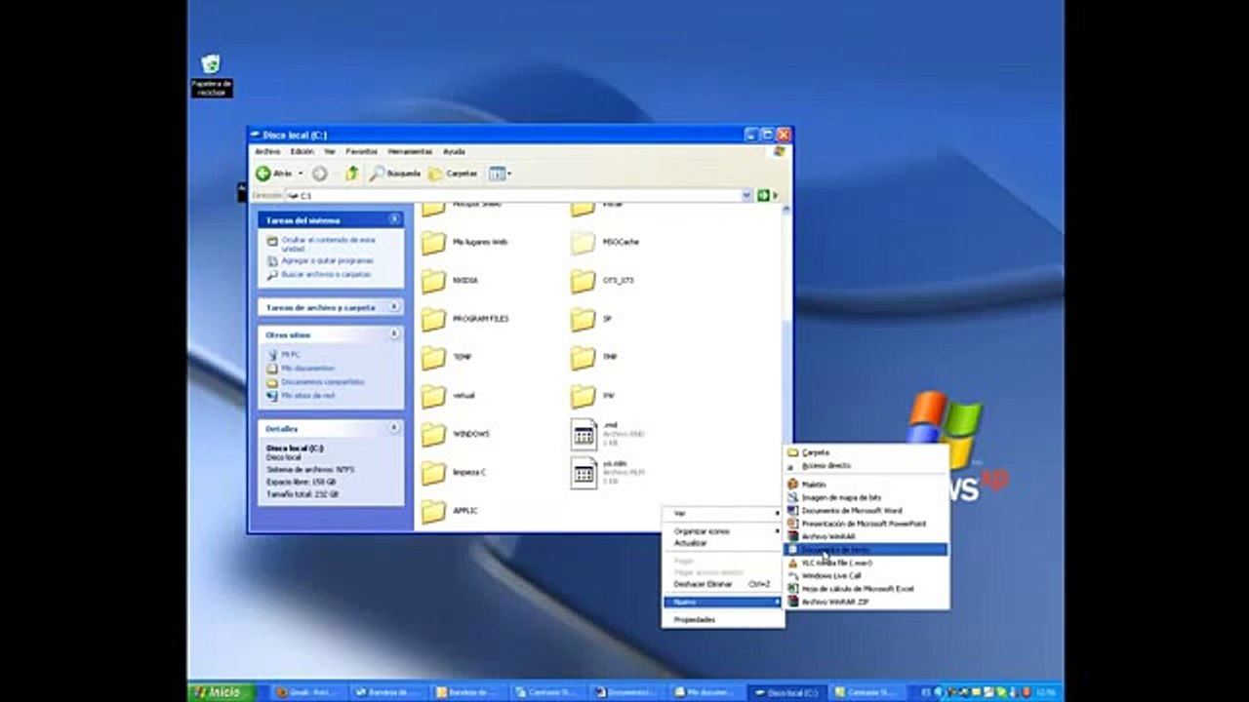The width and height of the screenshot is (1249, 702).
Task: Click Buscar archivos o carpetas link
Action: [326, 275]
